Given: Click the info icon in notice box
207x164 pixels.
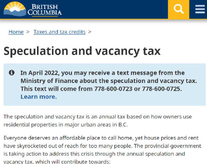Looking at the screenshot, I should click(12, 73).
